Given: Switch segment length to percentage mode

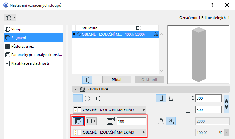Looking at the screenshot, I should click(x=170, y=121).
